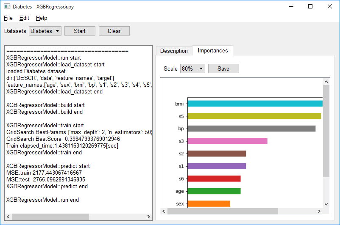Open the Datasets dropdown showing Diabetes
The image size is (340, 225).
tap(45, 31)
